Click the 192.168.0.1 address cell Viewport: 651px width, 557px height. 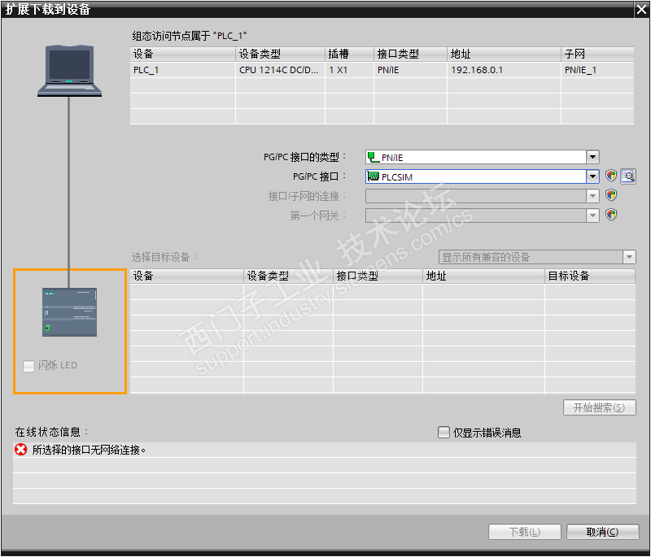tap(504, 70)
